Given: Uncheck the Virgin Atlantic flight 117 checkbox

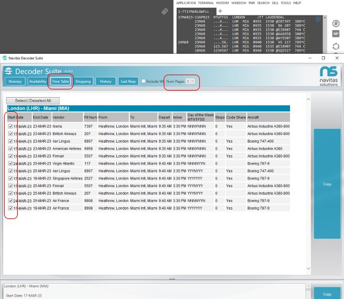Looking at the screenshot, I should click(10, 163).
